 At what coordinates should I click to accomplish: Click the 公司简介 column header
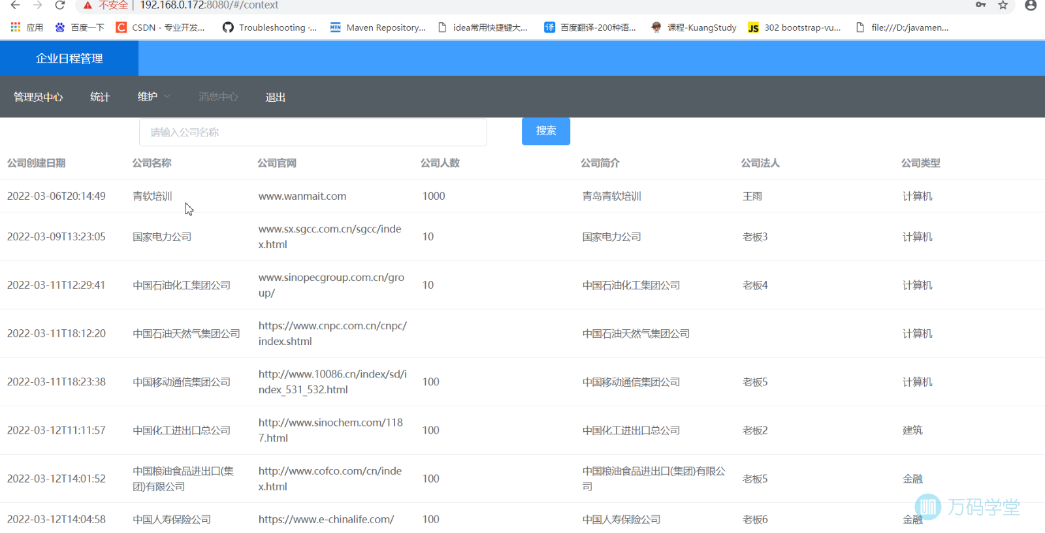tap(600, 163)
